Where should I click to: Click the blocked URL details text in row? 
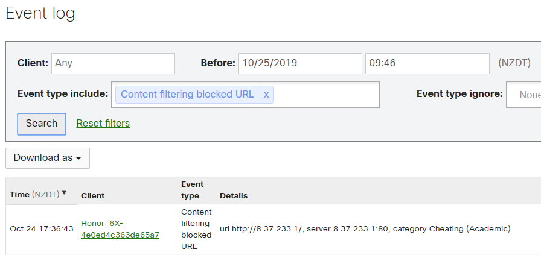coord(365,229)
